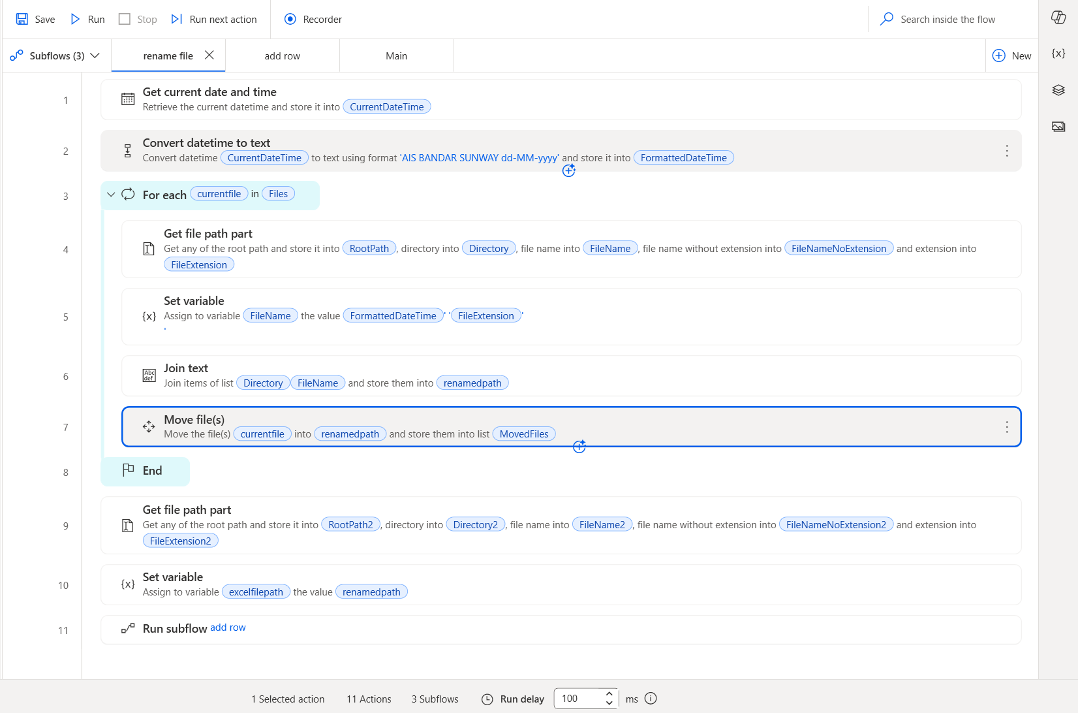Click the Get file path part icon in row 4

(x=149, y=249)
